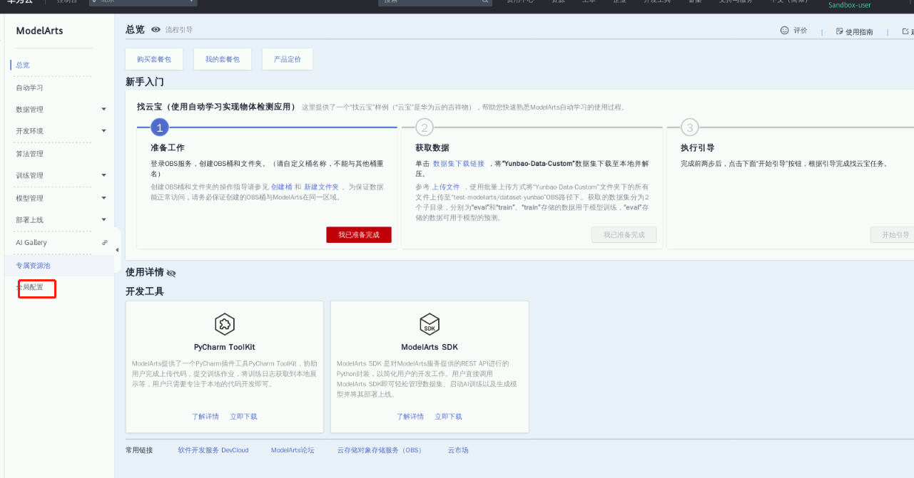This screenshot has height=478, width=914.
Task: Click the red 我已准备完成 button
Action: pyautogui.click(x=359, y=234)
